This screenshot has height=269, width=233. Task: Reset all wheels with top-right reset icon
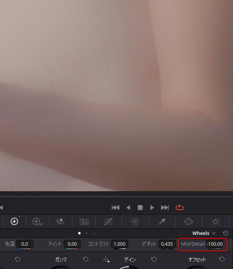click(x=226, y=233)
